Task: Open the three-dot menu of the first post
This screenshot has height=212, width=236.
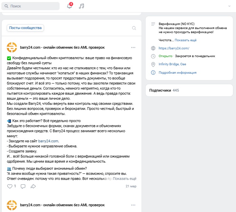Action: tap(133, 47)
